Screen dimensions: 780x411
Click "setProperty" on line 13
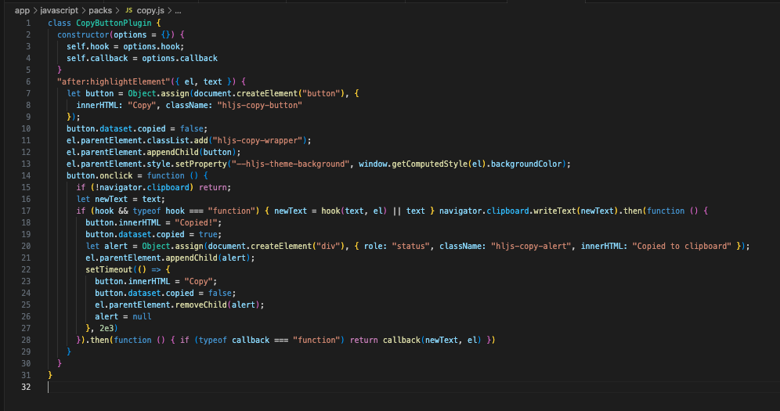(x=200, y=164)
